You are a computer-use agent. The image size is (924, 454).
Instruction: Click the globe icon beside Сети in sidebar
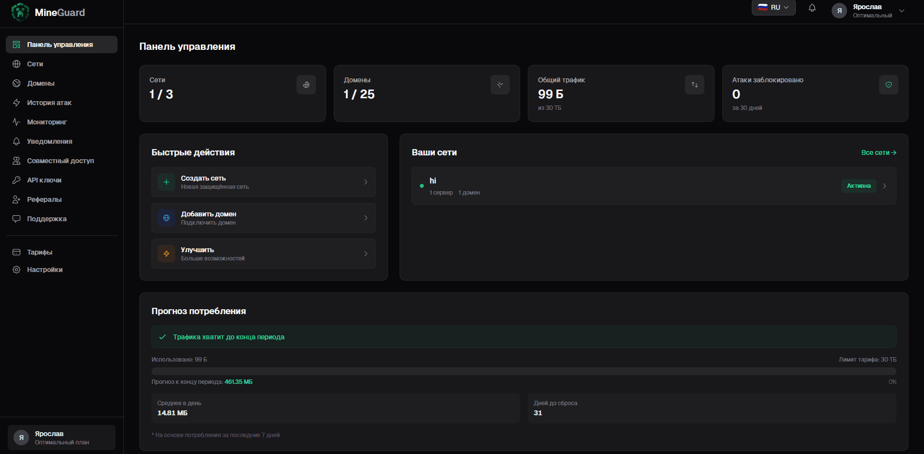coord(16,64)
